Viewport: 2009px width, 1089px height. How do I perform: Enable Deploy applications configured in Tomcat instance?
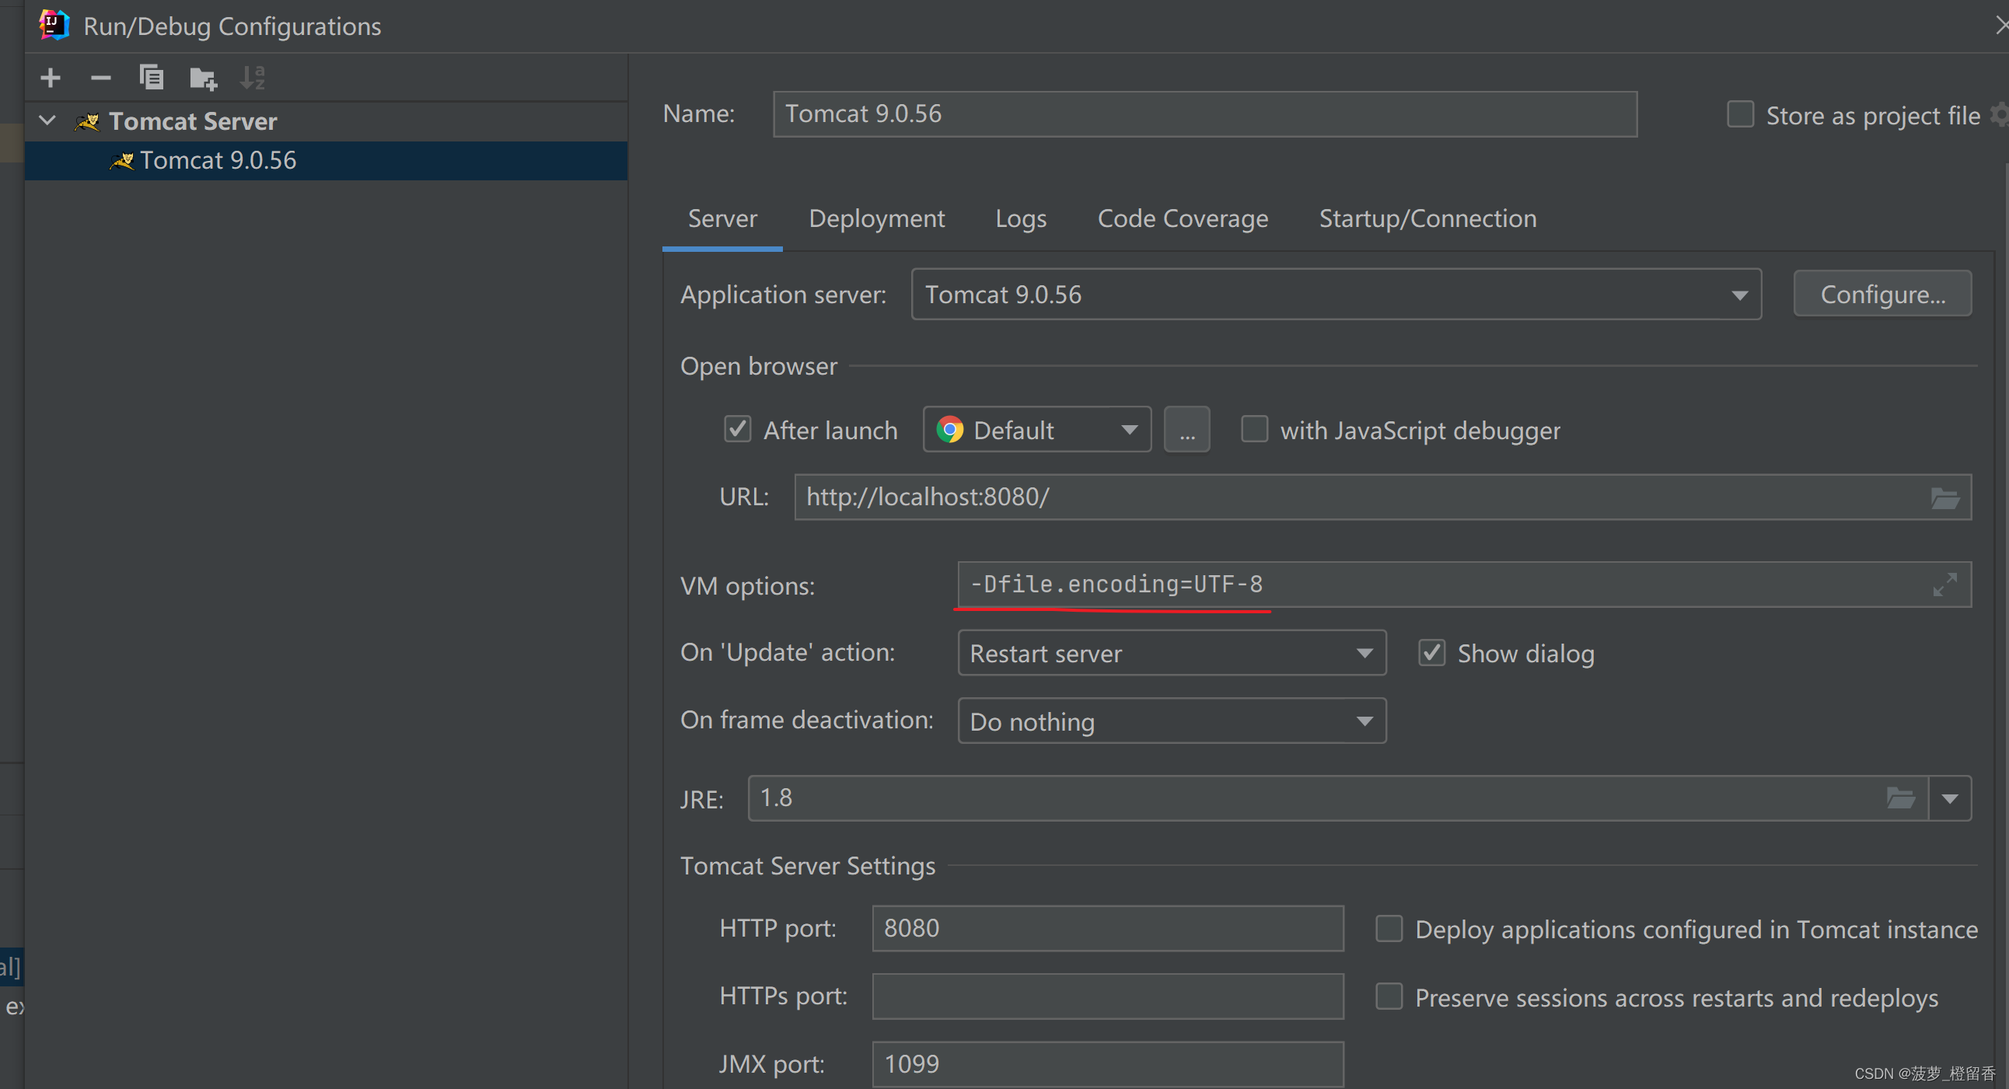point(1389,928)
